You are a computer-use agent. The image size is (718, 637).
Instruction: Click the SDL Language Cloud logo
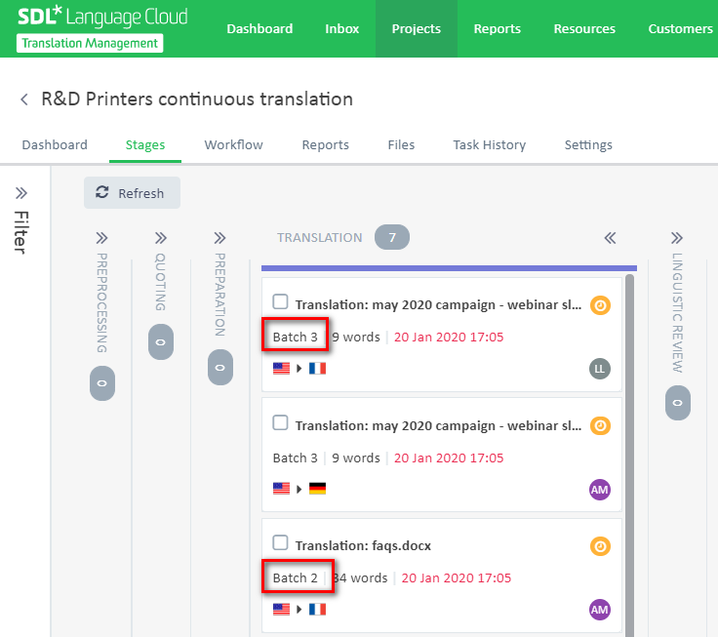pyautogui.click(x=102, y=28)
